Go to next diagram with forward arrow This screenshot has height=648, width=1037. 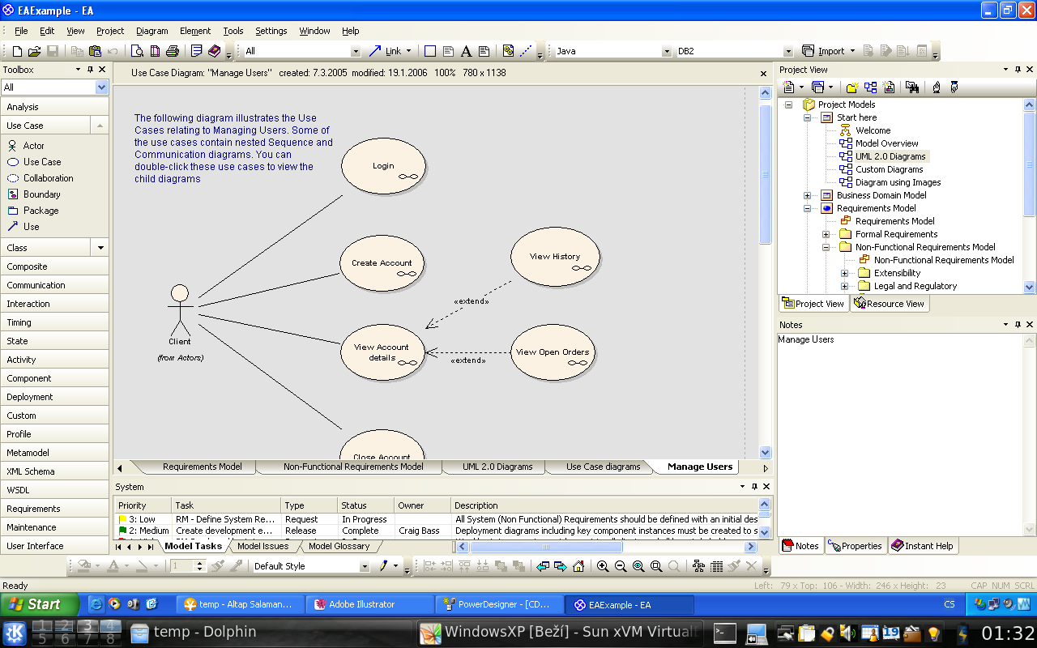point(561,566)
